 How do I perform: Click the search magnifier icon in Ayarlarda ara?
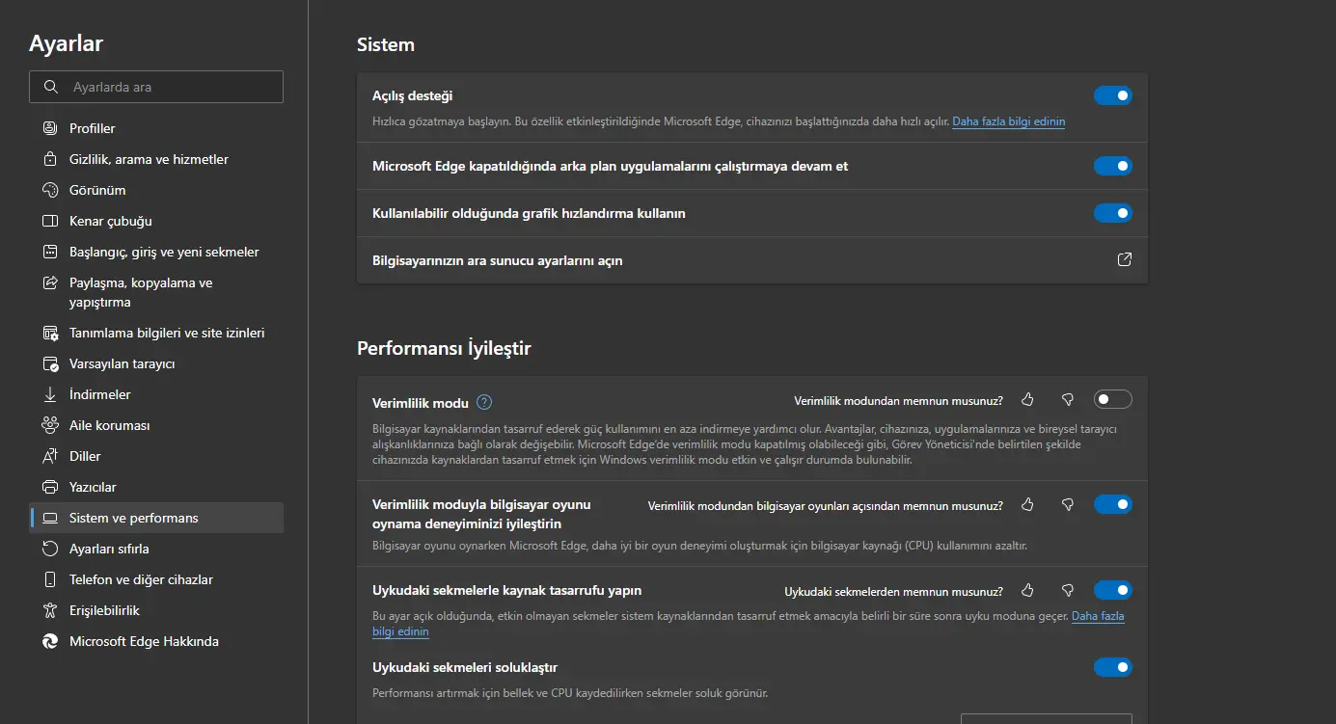click(x=50, y=87)
